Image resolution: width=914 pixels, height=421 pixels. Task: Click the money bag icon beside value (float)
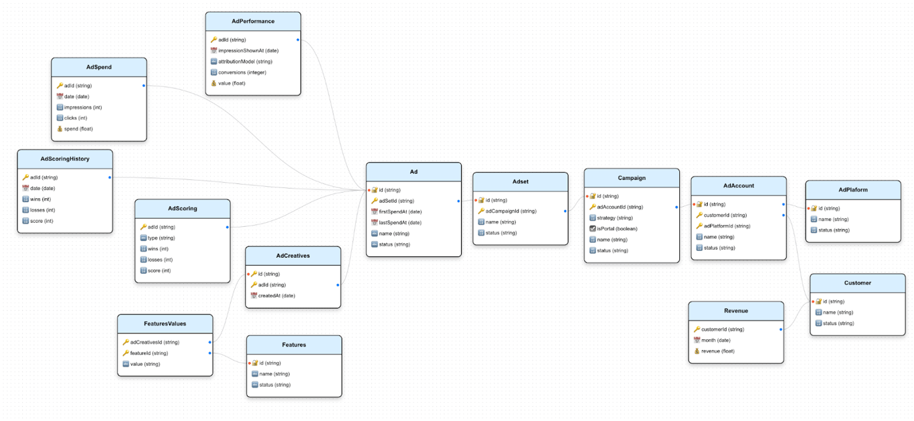(213, 83)
